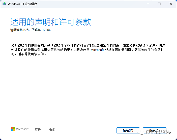The image size is (177, 140).
Task: Click the Windows 11 setup icon in title bar
Action: click(4, 4)
